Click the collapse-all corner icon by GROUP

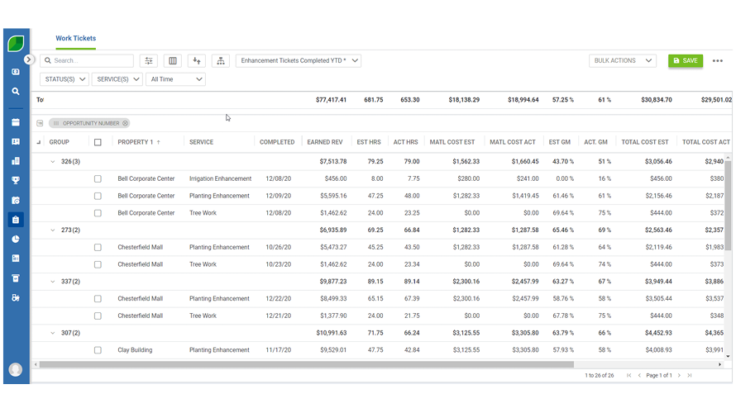39,142
